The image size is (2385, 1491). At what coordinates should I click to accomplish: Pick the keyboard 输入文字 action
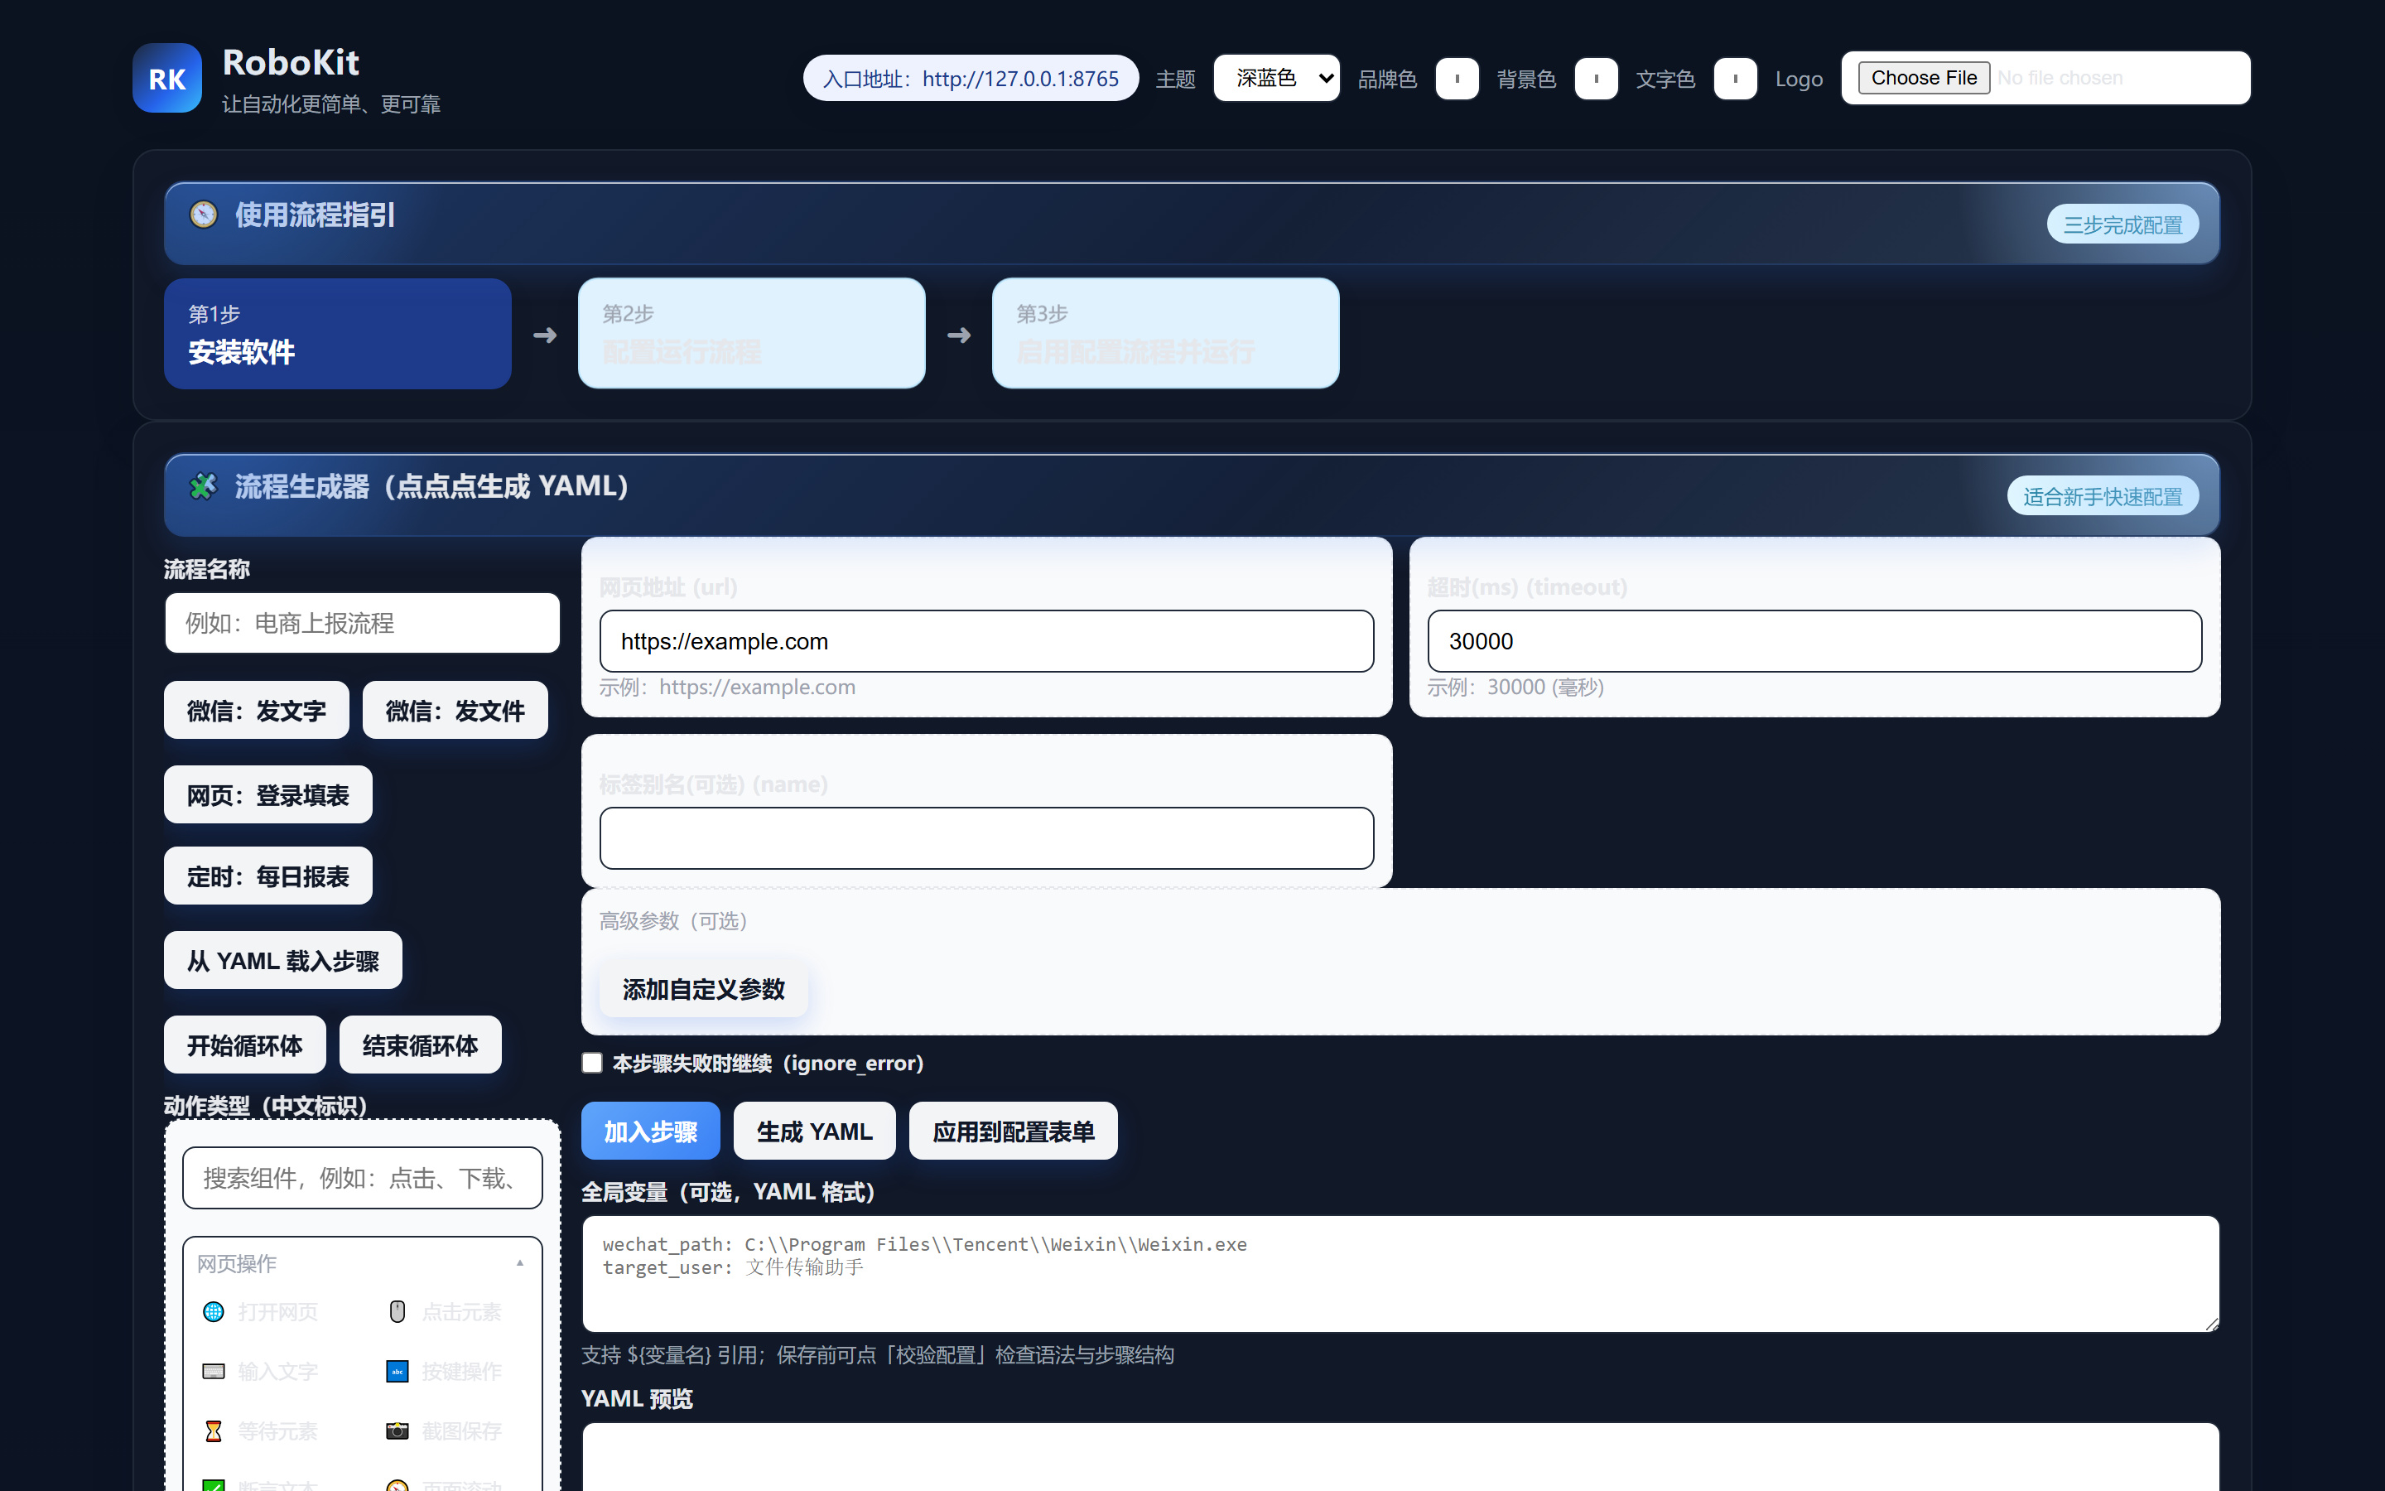coord(261,1371)
